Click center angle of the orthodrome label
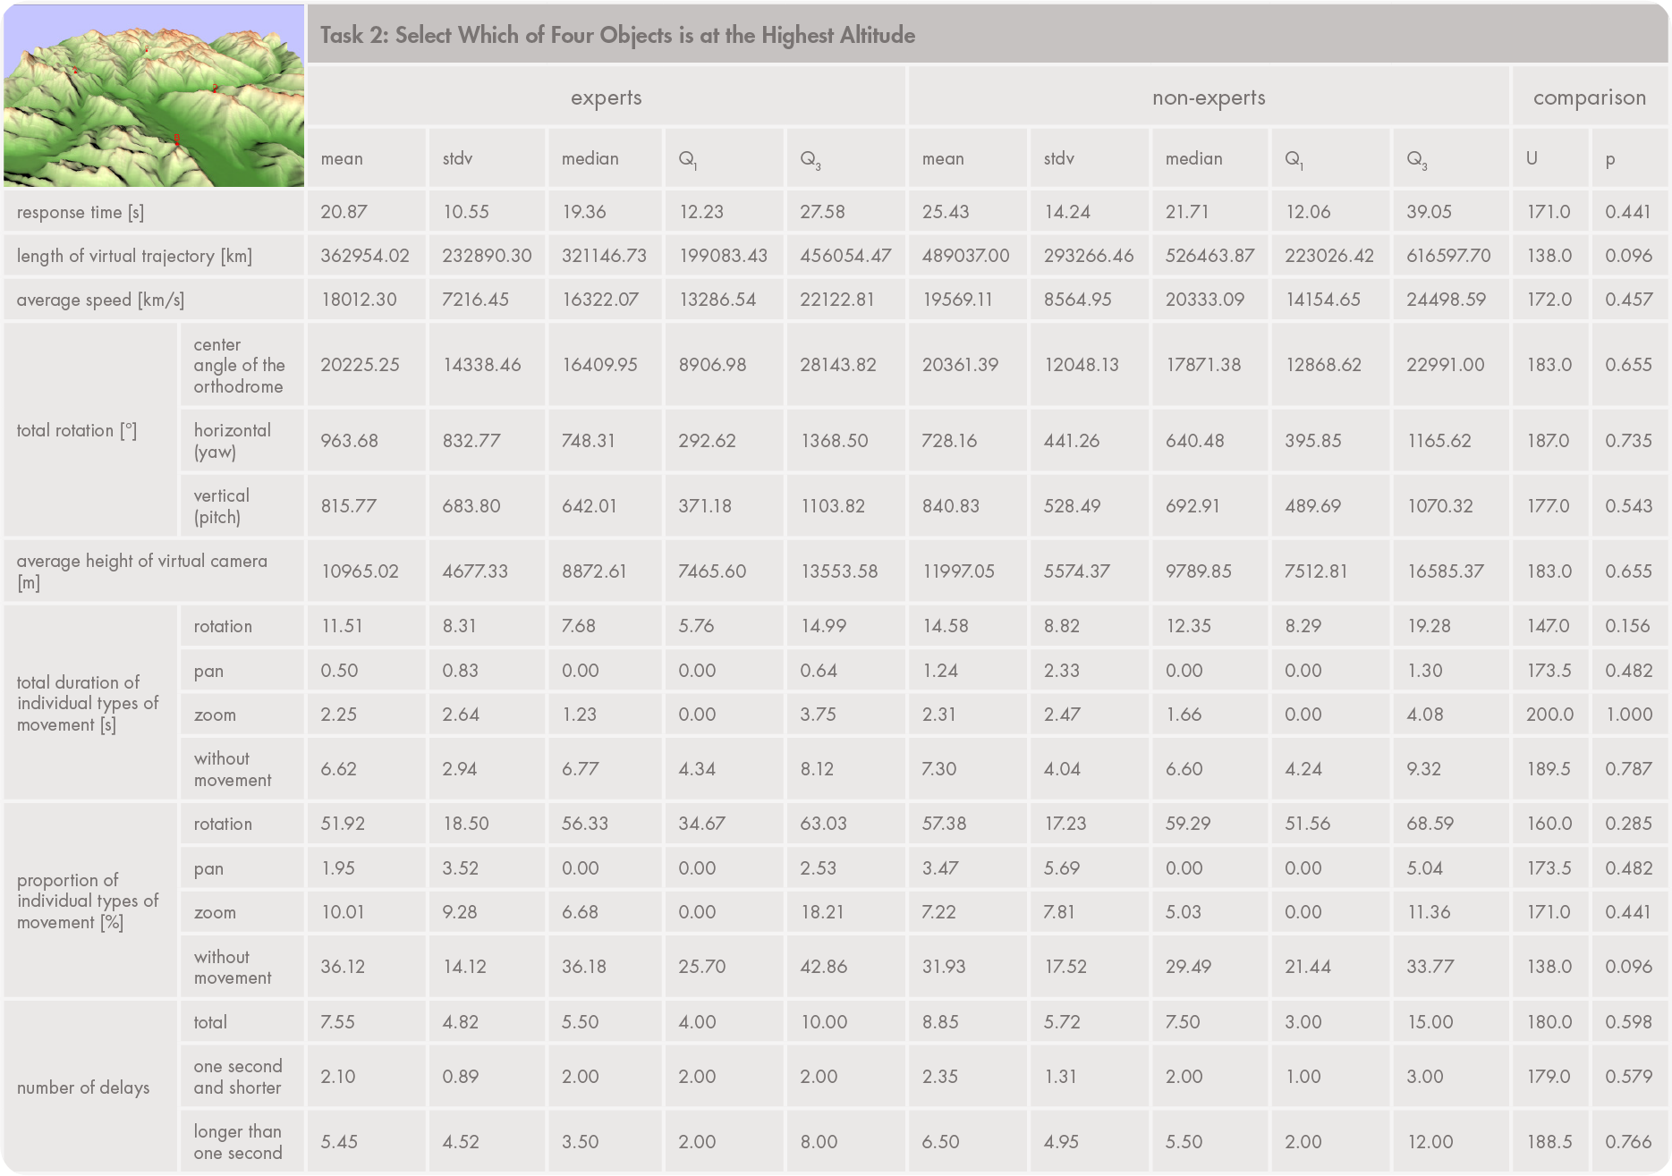The width and height of the screenshot is (1672, 1176). pyautogui.click(x=239, y=365)
